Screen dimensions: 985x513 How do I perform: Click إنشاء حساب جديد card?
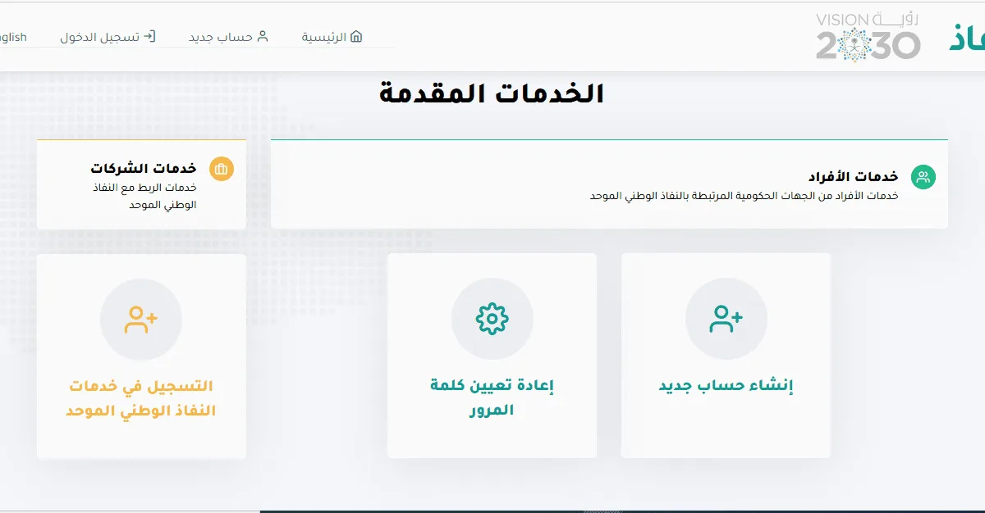coord(726,385)
